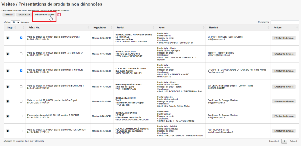Click the Export Excel button

click(24, 14)
